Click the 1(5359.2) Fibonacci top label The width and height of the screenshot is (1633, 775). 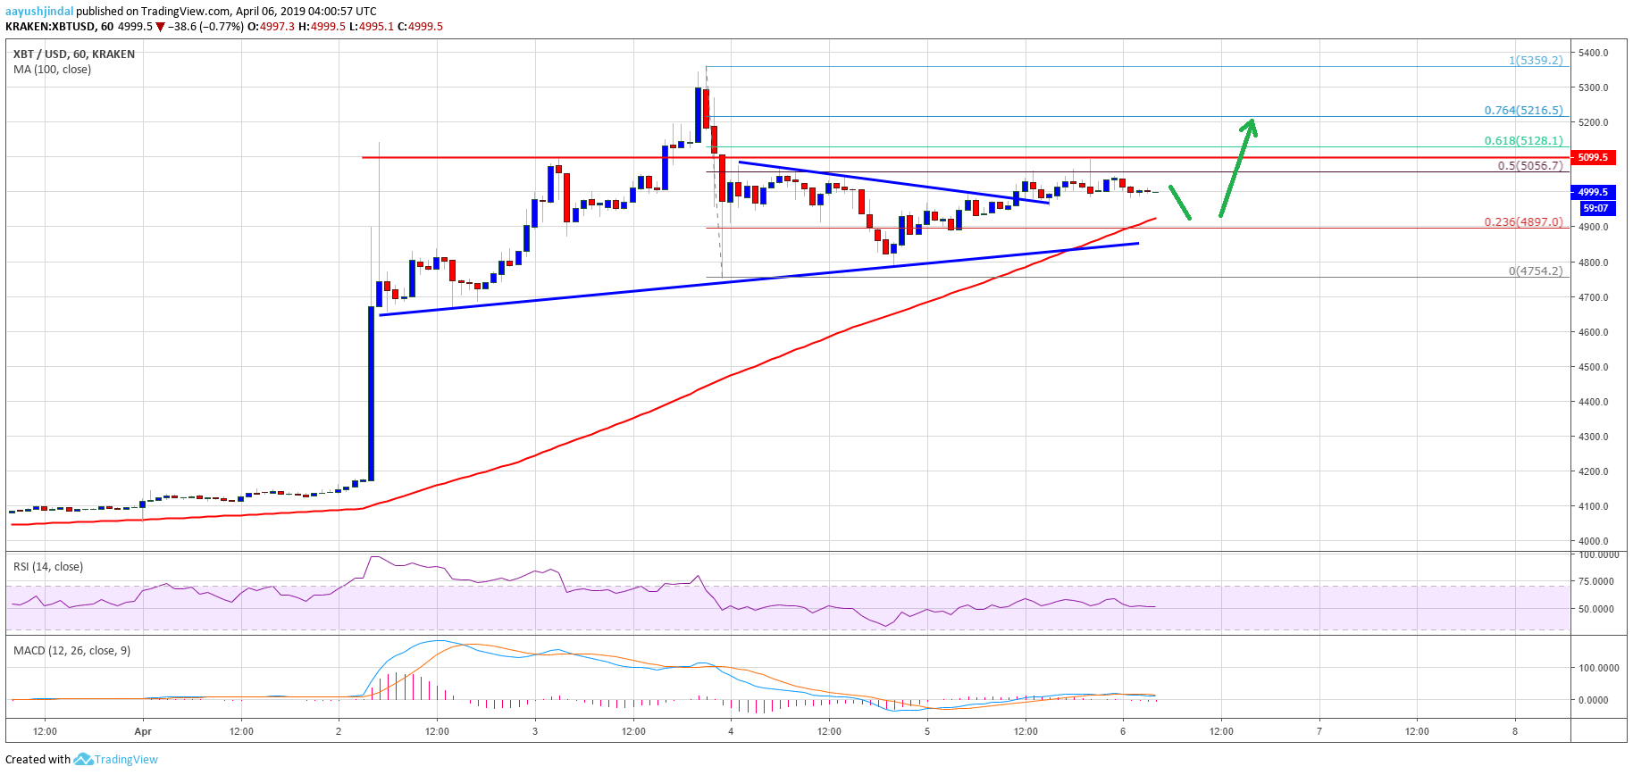[x=1535, y=61]
